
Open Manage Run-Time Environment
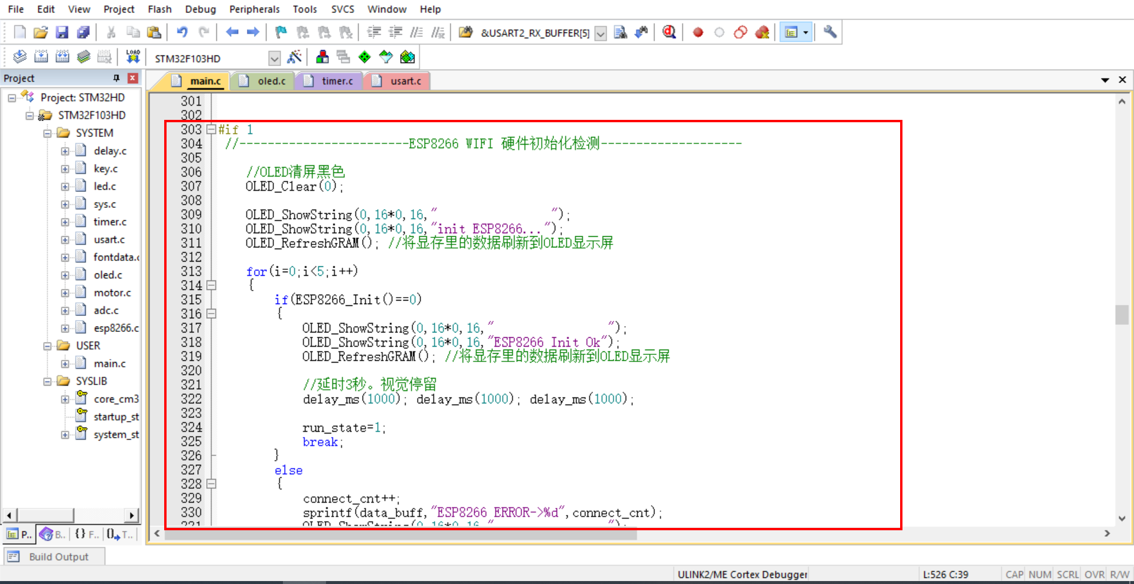[x=364, y=57]
